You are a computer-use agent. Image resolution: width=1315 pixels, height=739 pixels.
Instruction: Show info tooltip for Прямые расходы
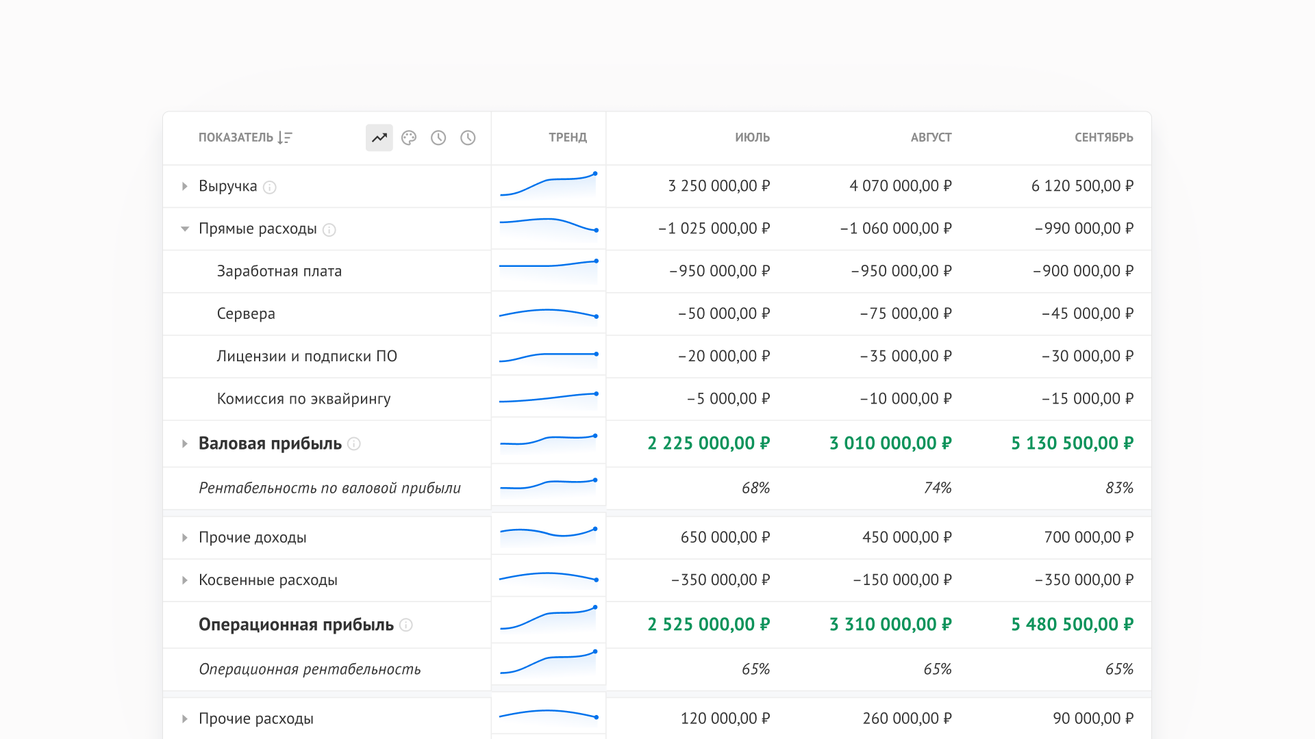tap(329, 229)
